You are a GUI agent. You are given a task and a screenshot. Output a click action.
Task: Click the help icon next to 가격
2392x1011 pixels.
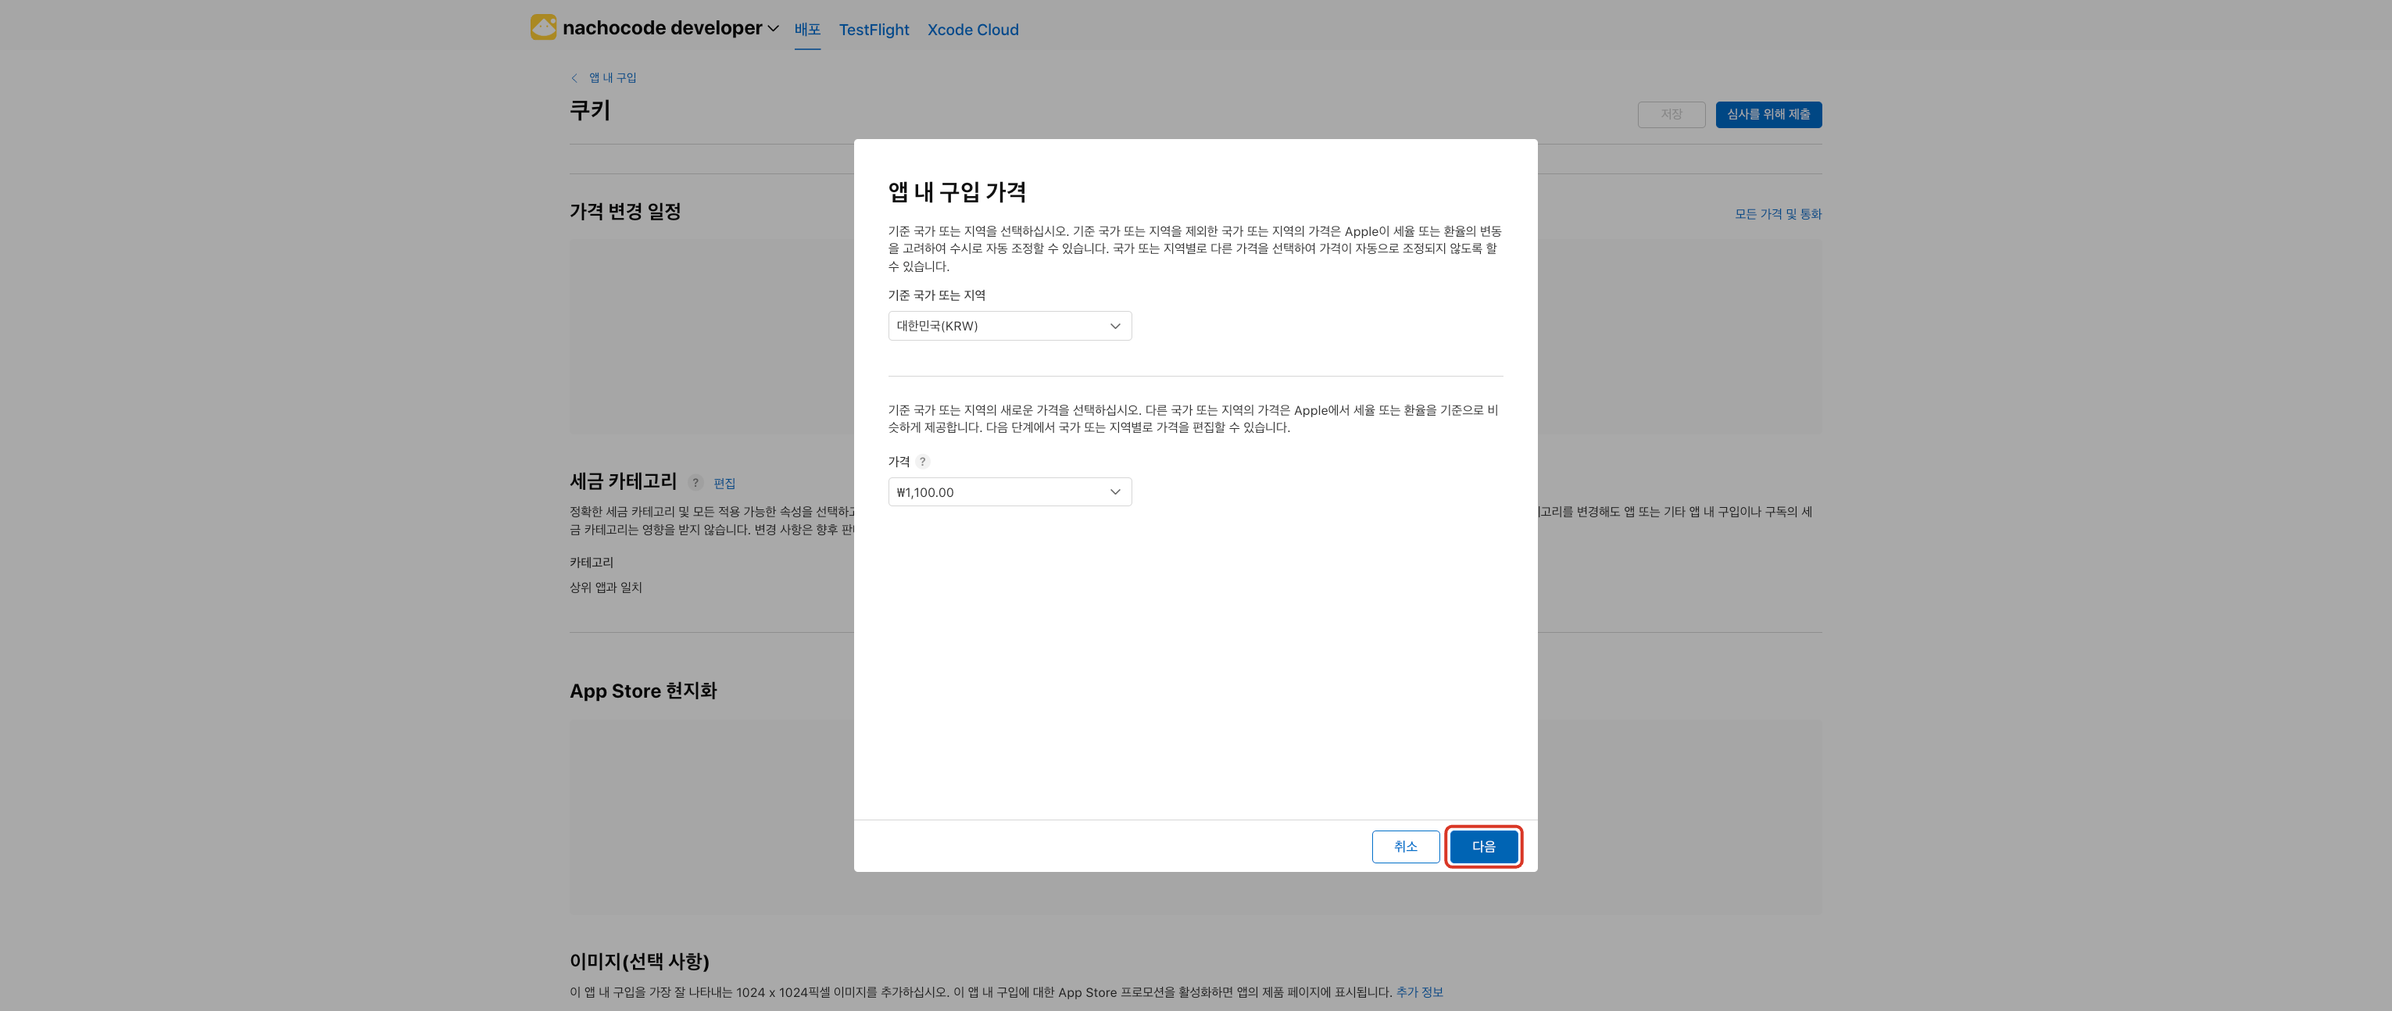pyautogui.click(x=922, y=462)
